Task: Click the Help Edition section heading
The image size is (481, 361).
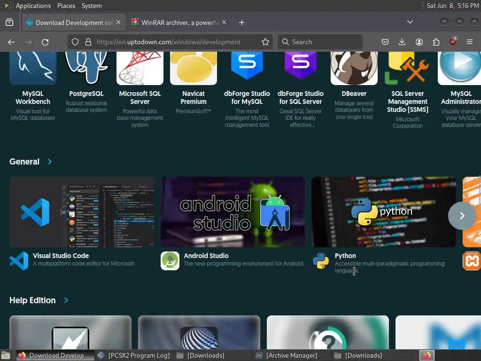Action: tap(32, 300)
